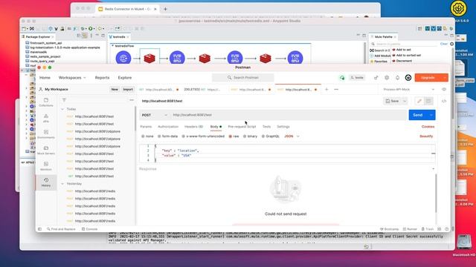Click Macintosh HD desktop drive icon

(x=463, y=243)
